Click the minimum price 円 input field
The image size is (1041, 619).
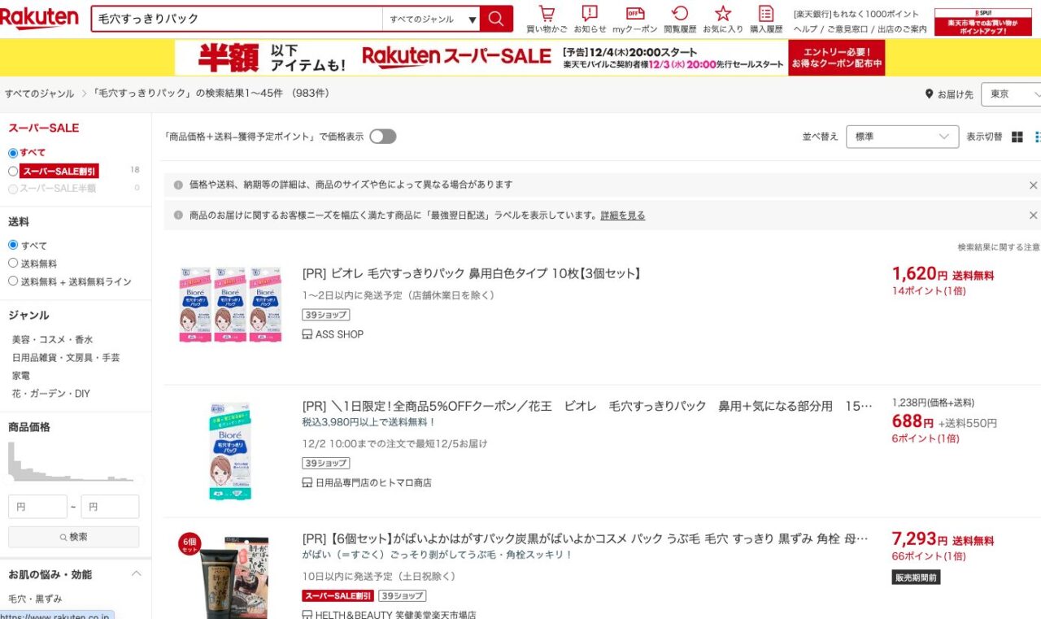(x=37, y=507)
